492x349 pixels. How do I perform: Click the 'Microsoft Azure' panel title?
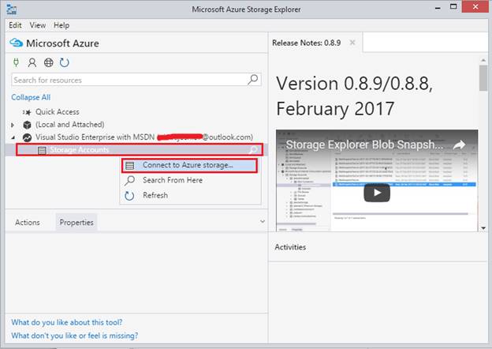click(62, 43)
